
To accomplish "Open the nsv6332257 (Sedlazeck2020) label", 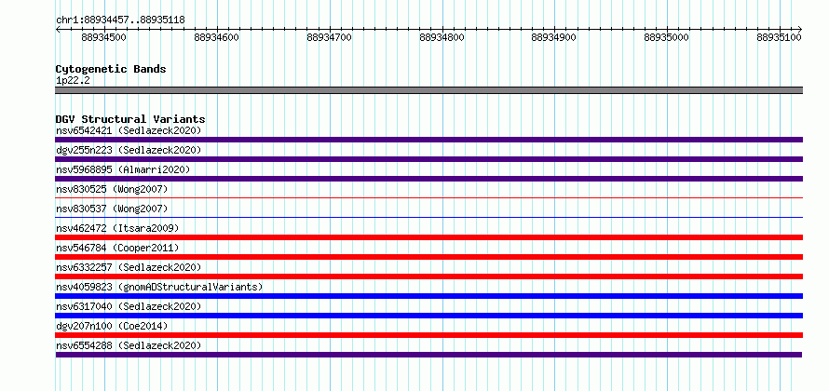I will point(129,267).
